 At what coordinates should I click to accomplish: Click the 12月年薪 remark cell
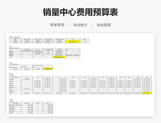(85, 41)
